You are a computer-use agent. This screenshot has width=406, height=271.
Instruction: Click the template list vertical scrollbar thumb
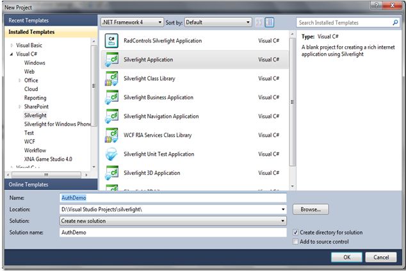[x=292, y=102]
